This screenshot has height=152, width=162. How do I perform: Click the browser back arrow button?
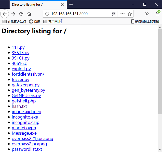point(5,14)
